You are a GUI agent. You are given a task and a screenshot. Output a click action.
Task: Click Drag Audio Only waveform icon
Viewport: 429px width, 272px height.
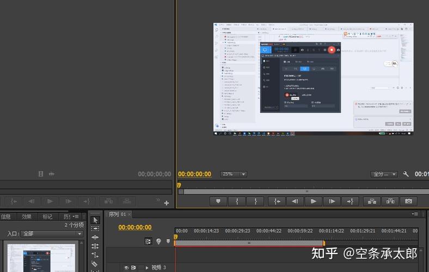click(51, 174)
